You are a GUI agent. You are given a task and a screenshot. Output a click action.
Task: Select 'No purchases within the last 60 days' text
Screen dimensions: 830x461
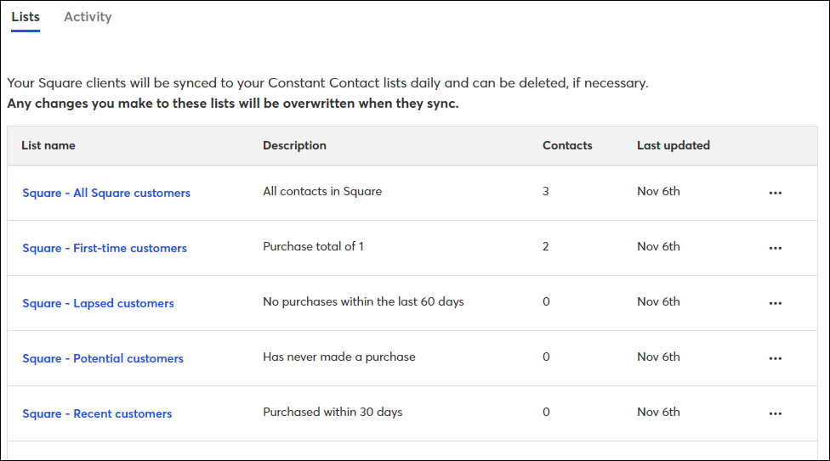point(363,302)
